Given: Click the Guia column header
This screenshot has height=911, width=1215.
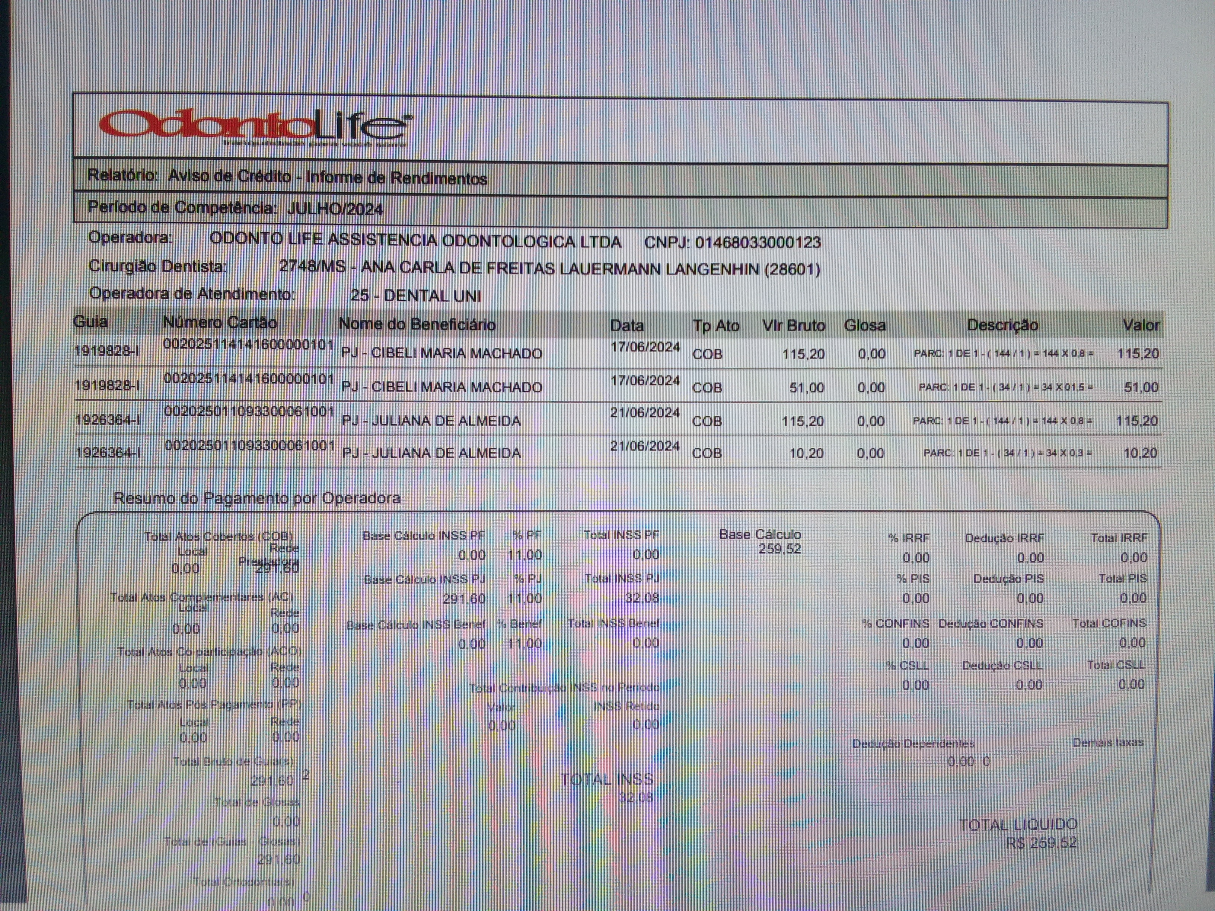Looking at the screenshot, I should click(x=90, y=321).
